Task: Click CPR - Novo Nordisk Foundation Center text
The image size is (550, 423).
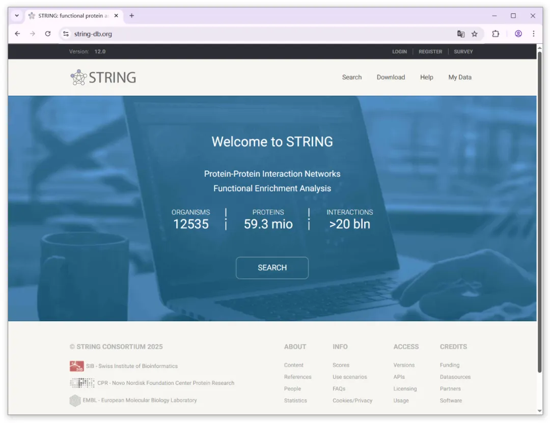Action: tap(166, 383)
